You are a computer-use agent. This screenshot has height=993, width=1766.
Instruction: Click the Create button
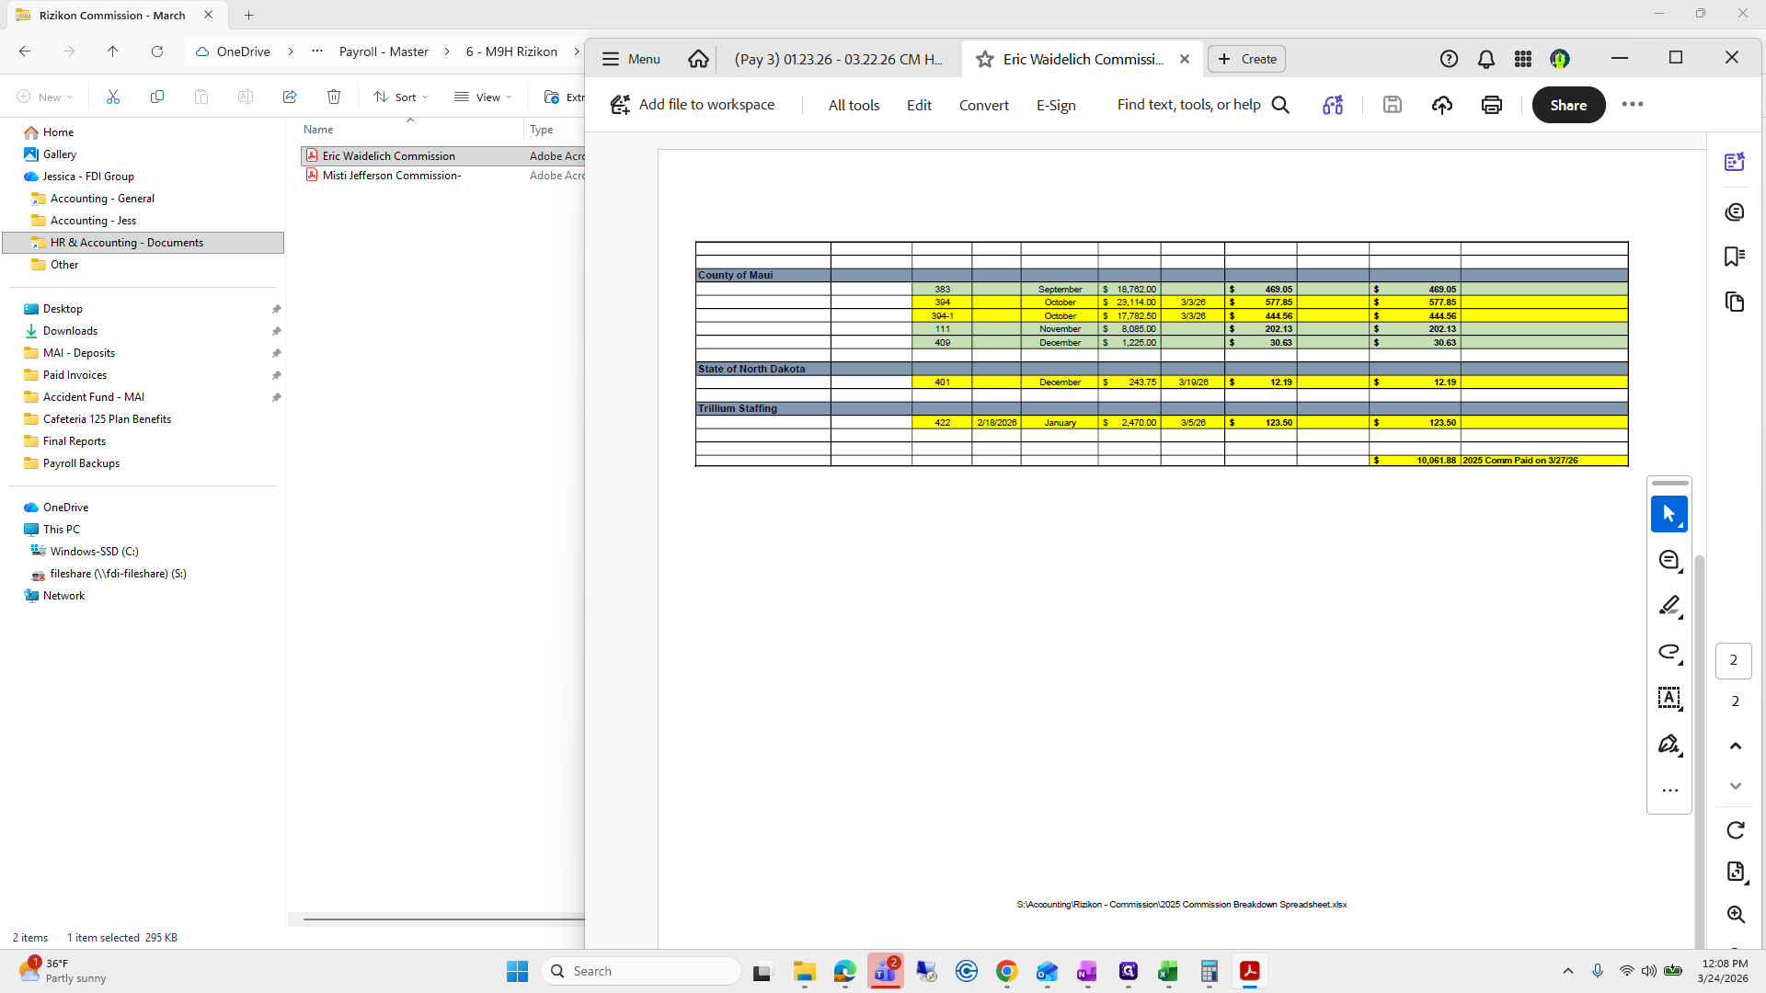pos(1246,59)
